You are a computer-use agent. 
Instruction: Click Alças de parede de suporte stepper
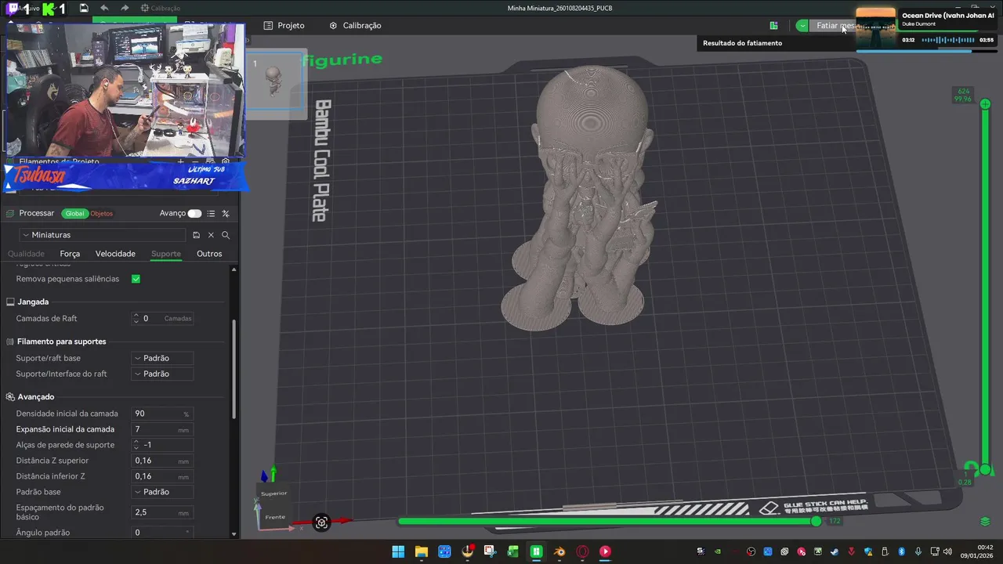tap(136, 445)
